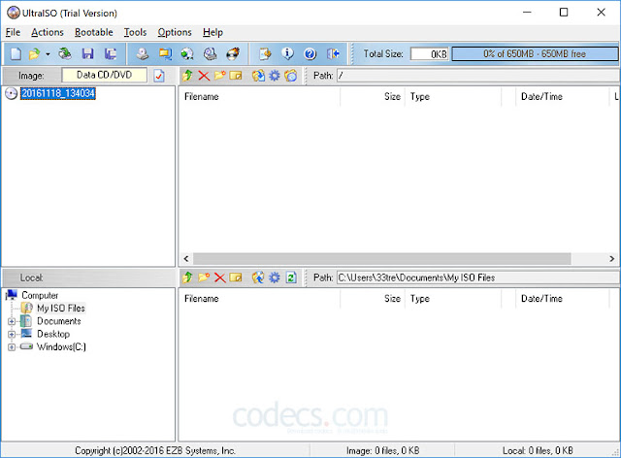Click the gear settings icon in image toolbar
Image resolution: width=621 pixels, height=458 pixels.
click(x=275, y=76)
